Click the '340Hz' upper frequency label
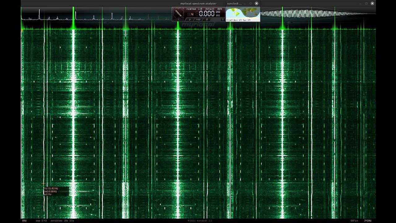The image size is (396, 223). coord(368,221)
